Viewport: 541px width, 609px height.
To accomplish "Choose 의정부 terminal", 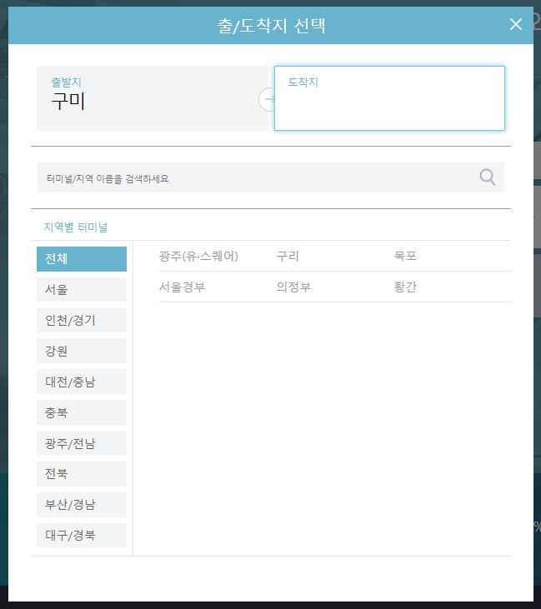I will pyautogui.click(x=293, y=287).
